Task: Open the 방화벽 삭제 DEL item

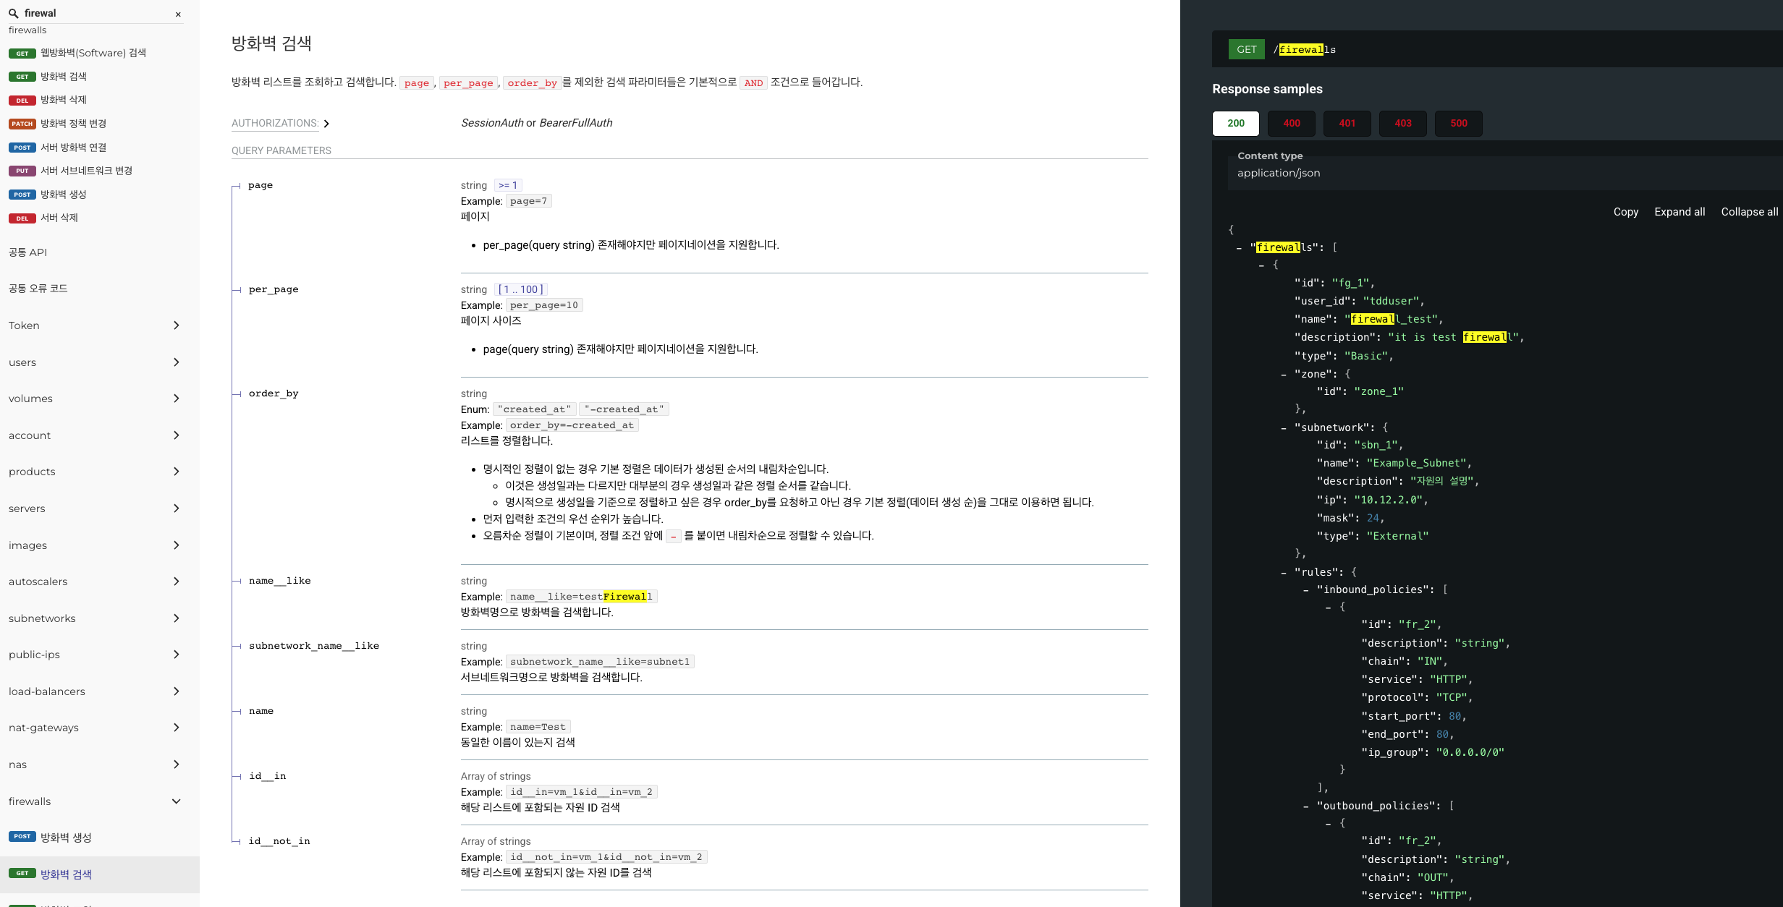Action: (x=63, y=100)
